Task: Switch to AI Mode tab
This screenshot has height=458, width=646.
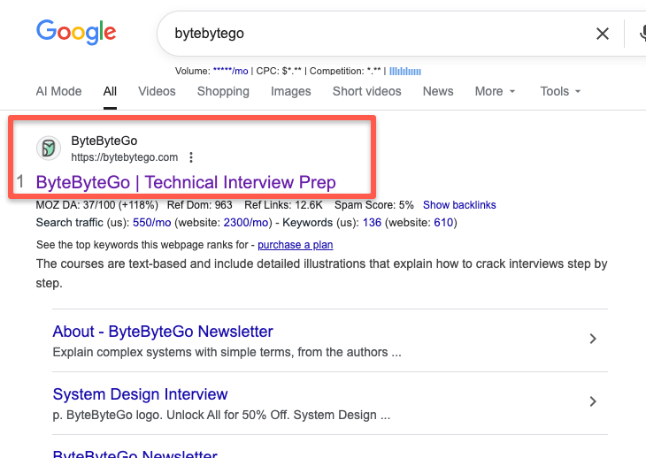Action: pos(58,91)
